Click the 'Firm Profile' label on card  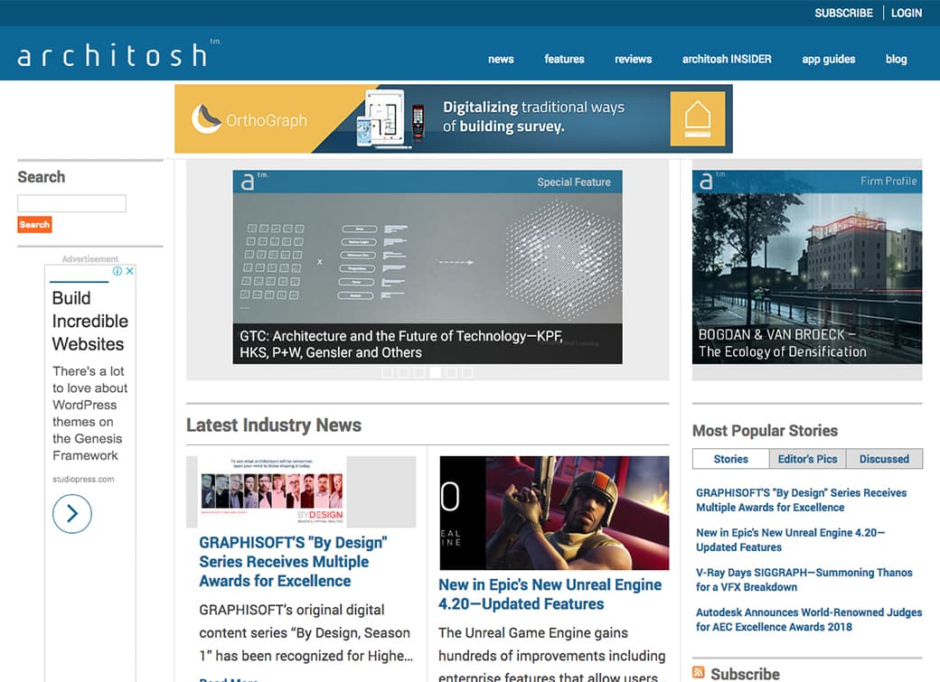[888, 181]
